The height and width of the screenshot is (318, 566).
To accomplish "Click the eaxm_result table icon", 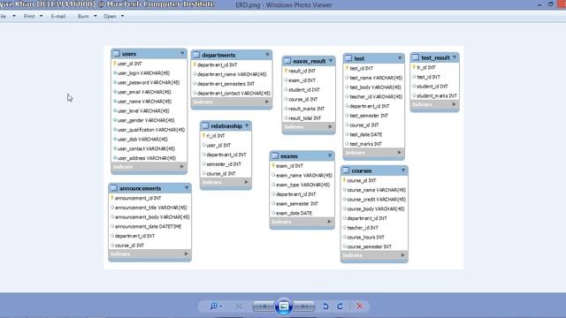I will [287, 61].
